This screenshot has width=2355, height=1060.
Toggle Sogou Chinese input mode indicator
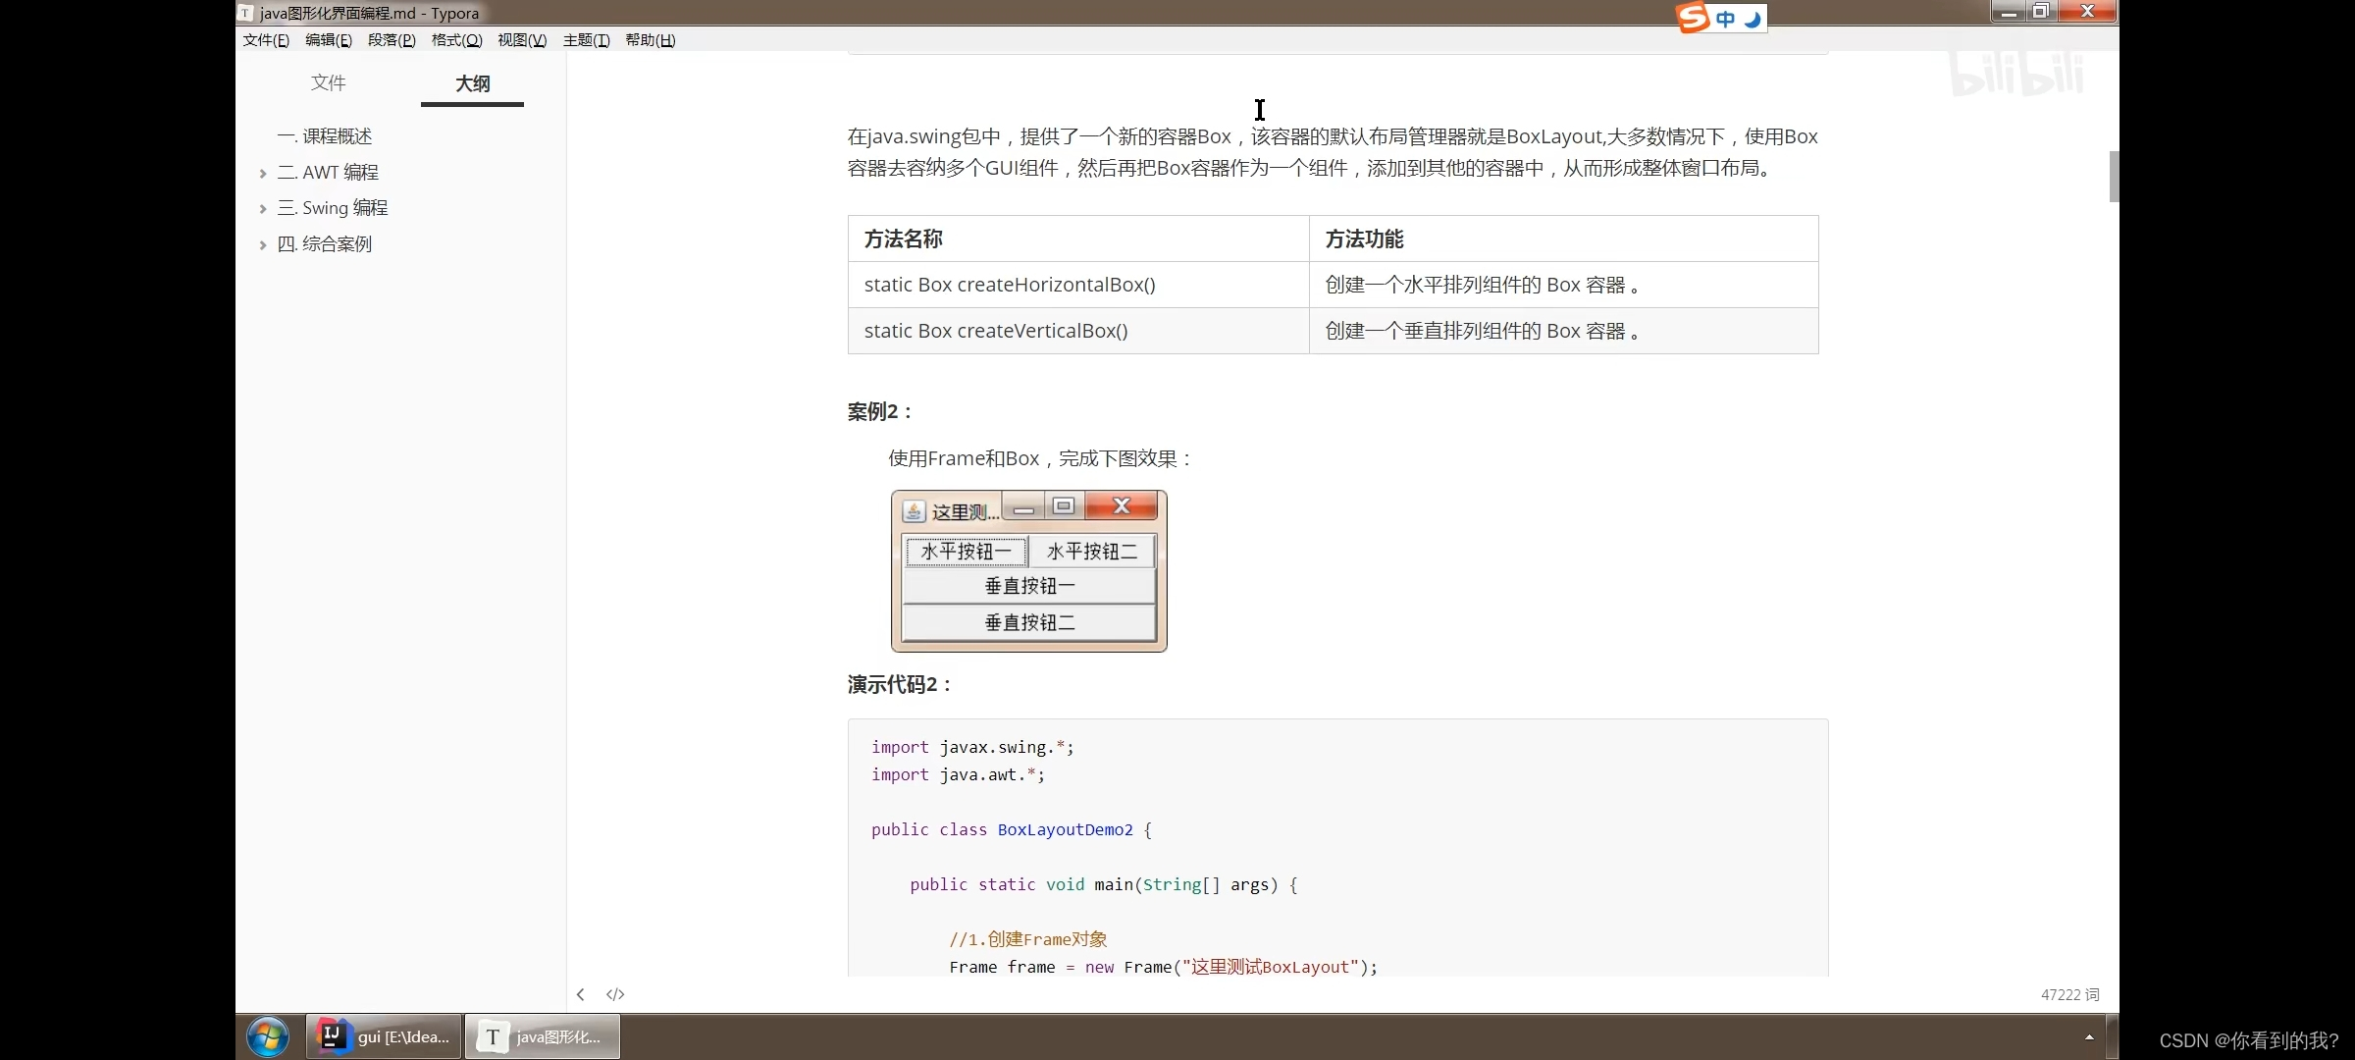coord(1725,19)
